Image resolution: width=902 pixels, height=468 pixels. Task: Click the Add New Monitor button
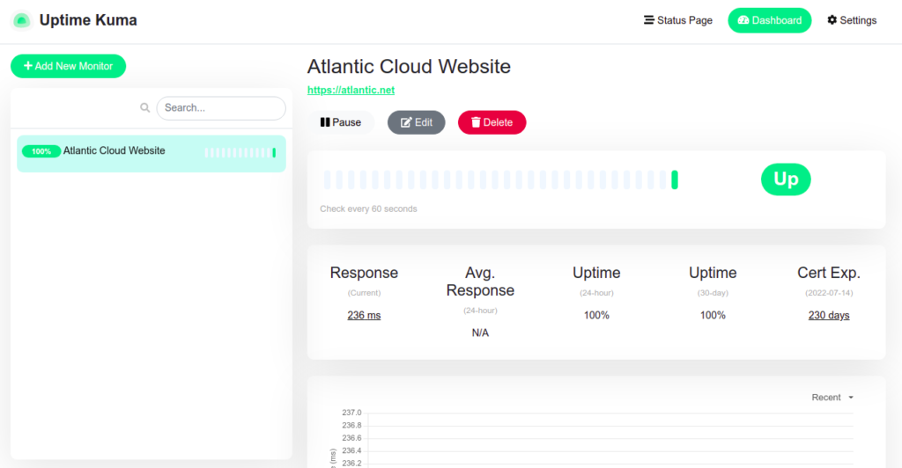(69, 66)
